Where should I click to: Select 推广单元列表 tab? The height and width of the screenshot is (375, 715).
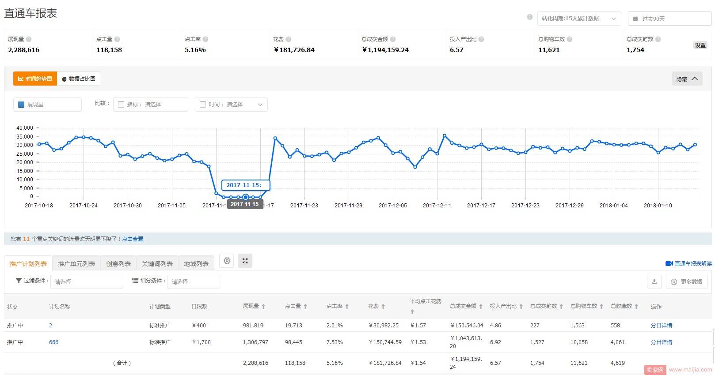click(76, 263)
